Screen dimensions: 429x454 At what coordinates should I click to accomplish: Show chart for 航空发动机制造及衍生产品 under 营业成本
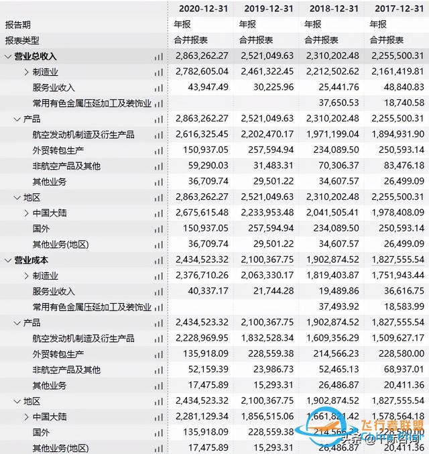159,339
